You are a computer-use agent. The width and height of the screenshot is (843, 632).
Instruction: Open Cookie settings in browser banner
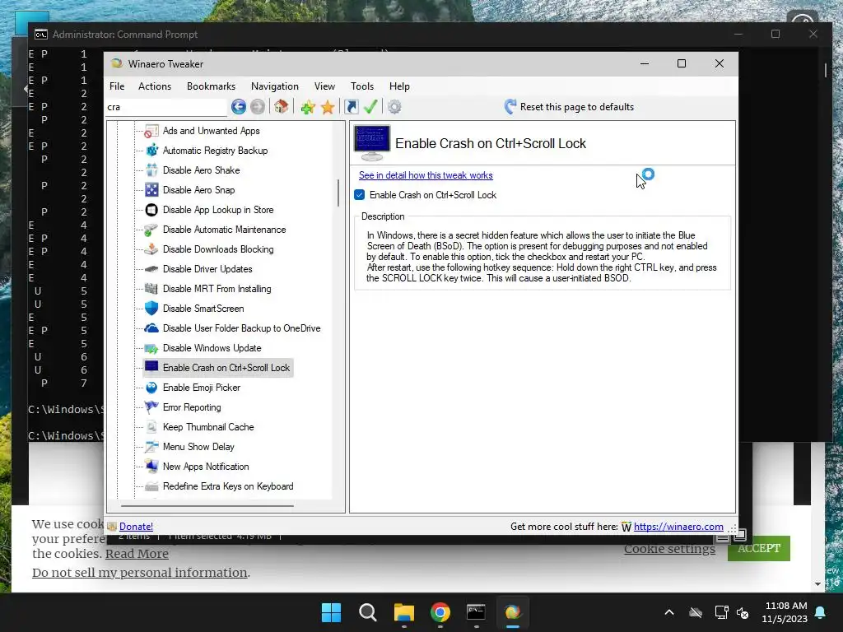pyautogui.click(x=669, y=549)
